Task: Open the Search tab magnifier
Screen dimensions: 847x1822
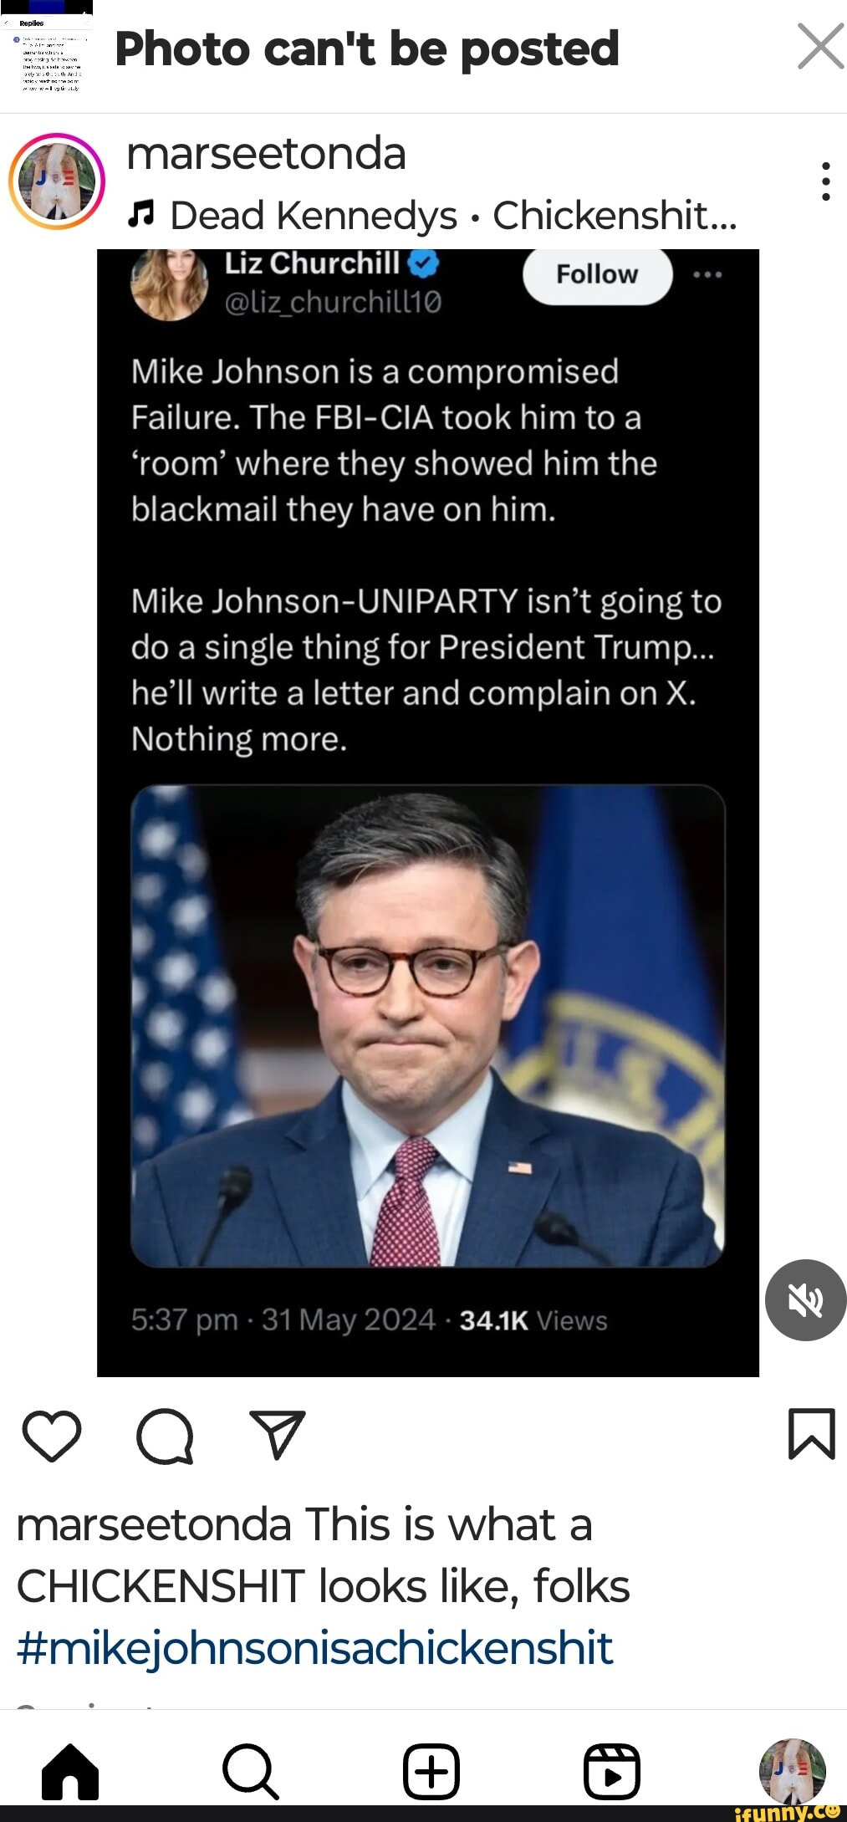Action: (x=250, y=1771)
